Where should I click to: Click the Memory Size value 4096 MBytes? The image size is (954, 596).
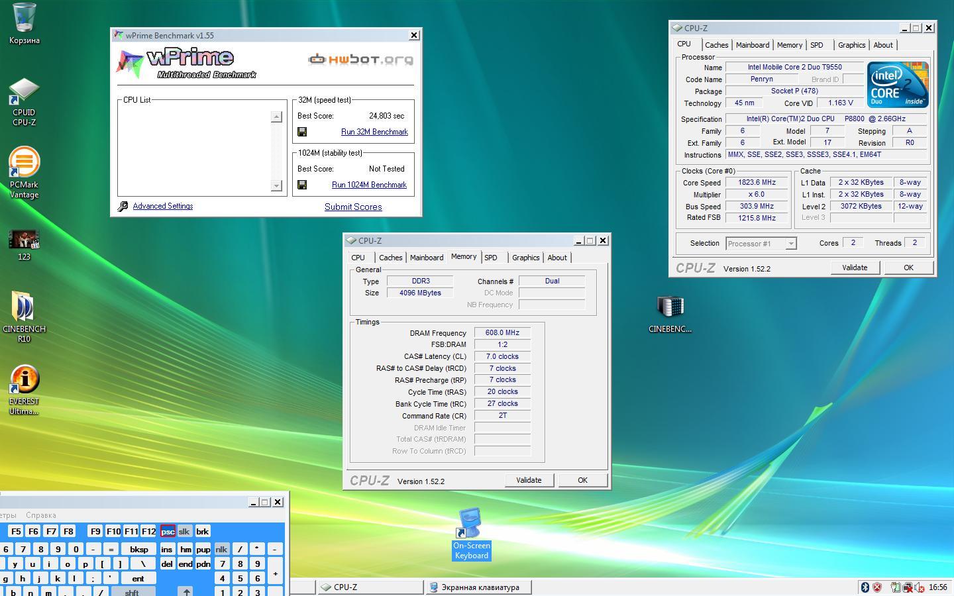(x=420, y=293)
